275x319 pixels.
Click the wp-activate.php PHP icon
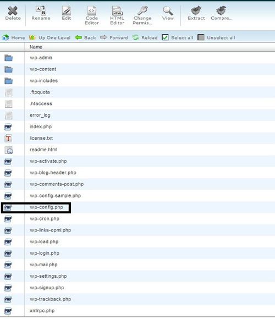tap(8, 162)
